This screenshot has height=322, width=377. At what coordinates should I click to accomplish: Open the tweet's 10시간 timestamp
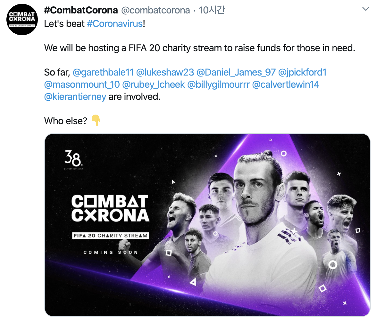pyautogui.click(x=212, y=10)
